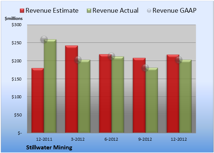Click the GAAP sphere marker for 6-2012
Viewport: 214px width, 153px height.
111,56
